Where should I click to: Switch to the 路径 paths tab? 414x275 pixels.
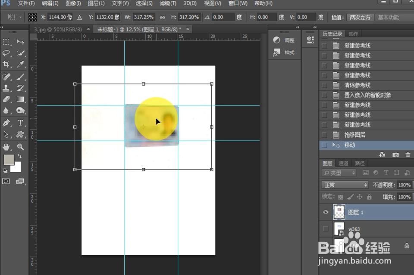tap(360, 163)
